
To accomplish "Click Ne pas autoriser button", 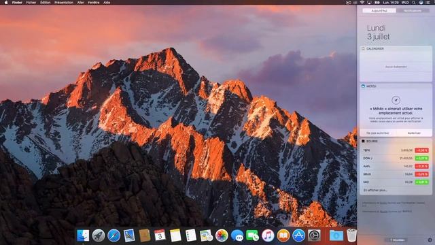I will (378, 133).
